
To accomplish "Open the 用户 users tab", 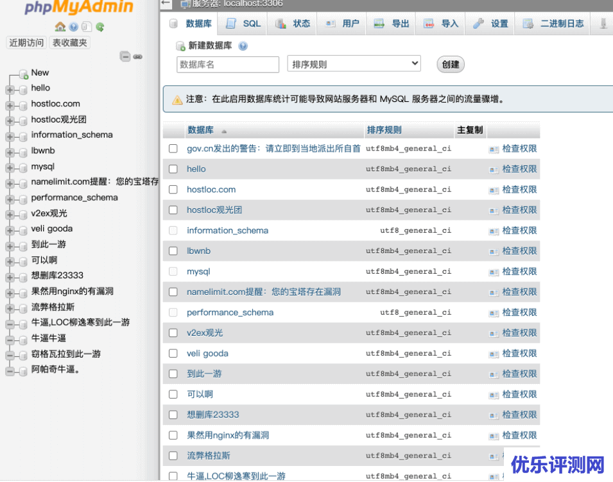I will [341, 24].
